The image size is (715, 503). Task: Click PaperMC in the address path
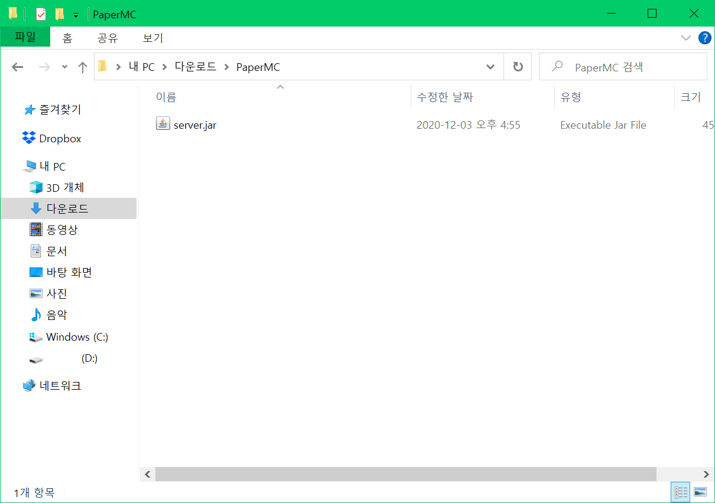258,67
